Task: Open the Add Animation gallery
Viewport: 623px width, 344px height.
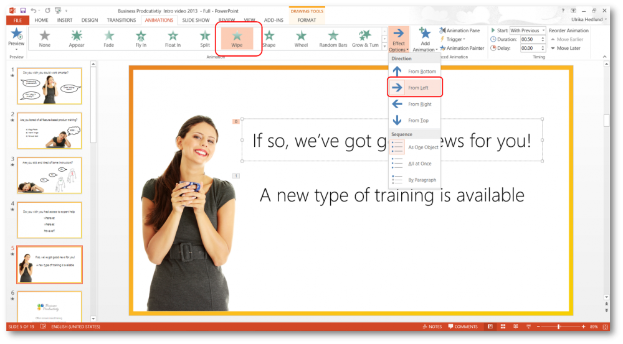Action: [425, 40]
